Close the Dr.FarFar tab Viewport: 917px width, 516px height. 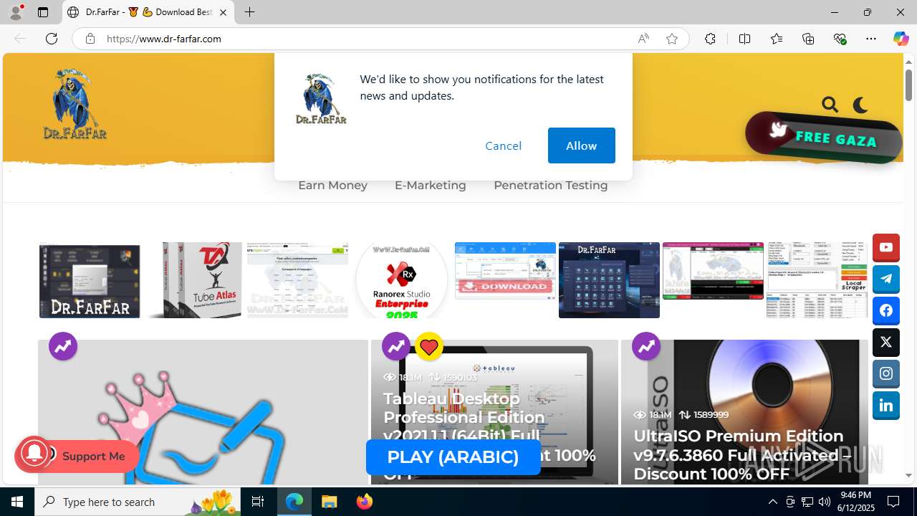[x=223, y=12]
